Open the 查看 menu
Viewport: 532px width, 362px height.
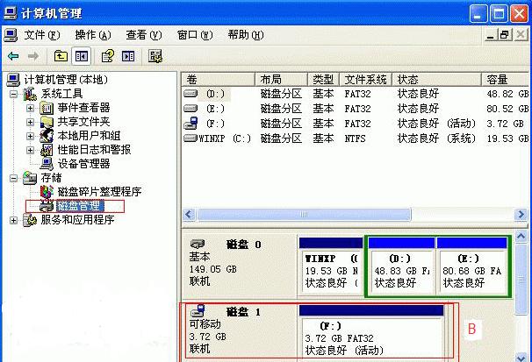coord(143,34)
